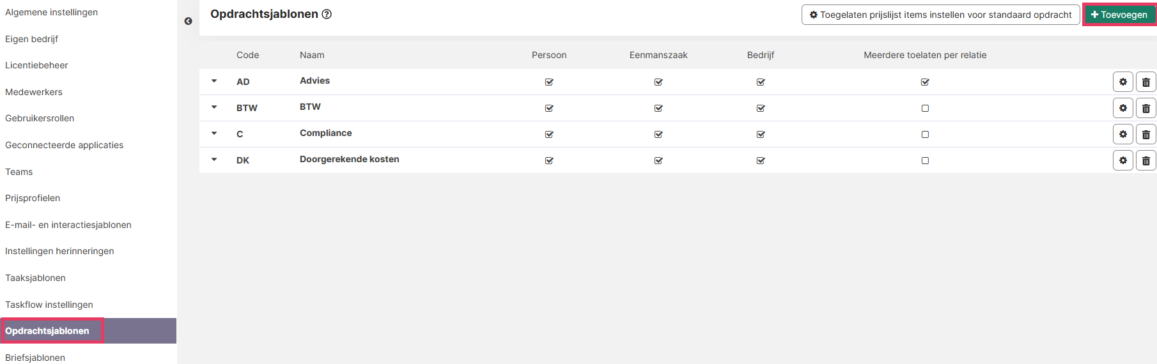
Task: Expand the DK Doorgerekende kosten row
Action: pyautogui.click(x=214, y=160)
